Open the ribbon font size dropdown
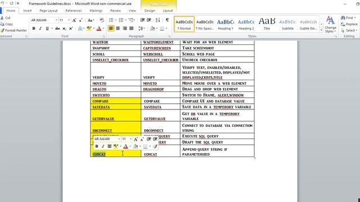 [x=69, y=20]
